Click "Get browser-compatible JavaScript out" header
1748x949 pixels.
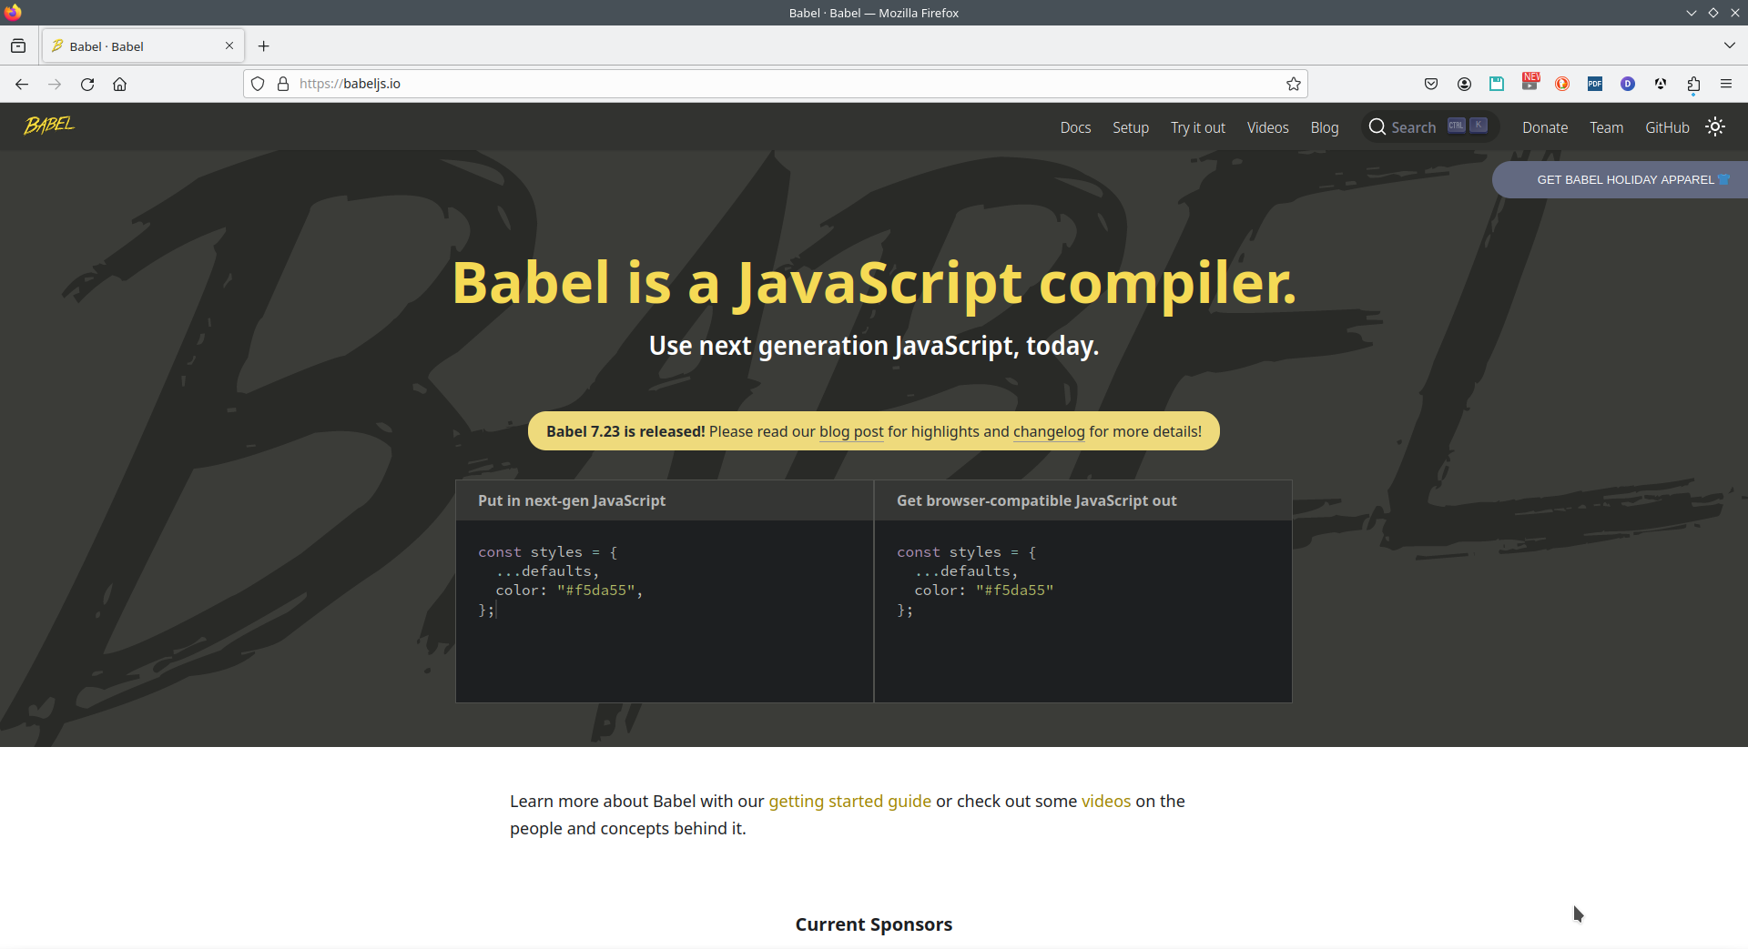click(1037, 500)
